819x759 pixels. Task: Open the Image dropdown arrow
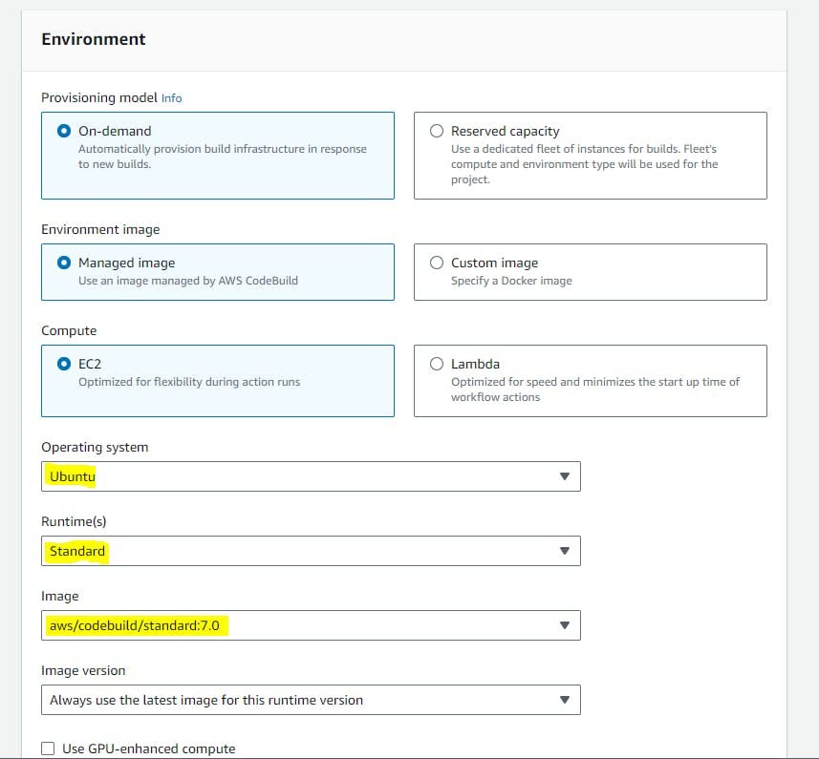(564, 625)
